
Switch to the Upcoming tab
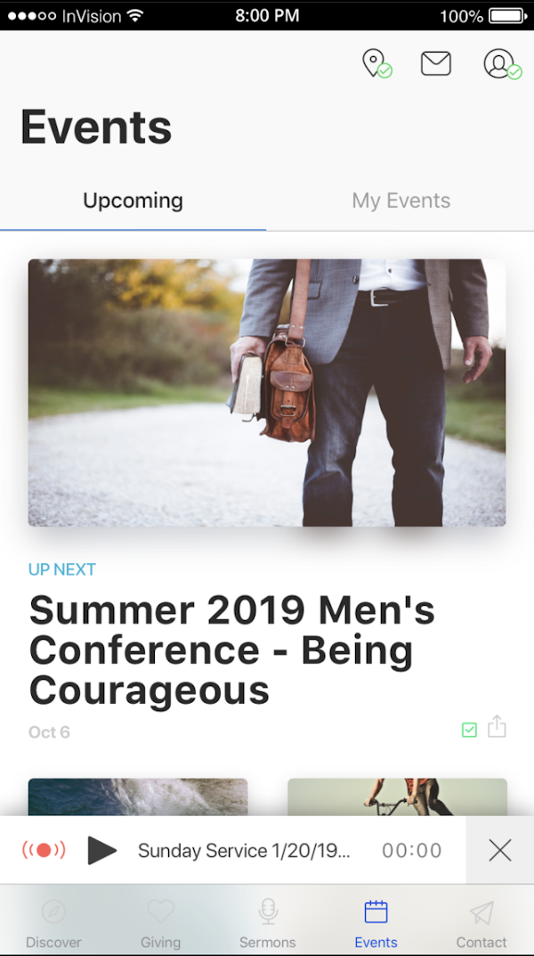[133, 200]
